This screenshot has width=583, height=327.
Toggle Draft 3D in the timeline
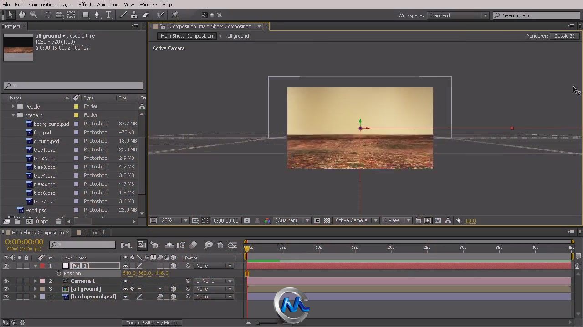click(154, 245)
